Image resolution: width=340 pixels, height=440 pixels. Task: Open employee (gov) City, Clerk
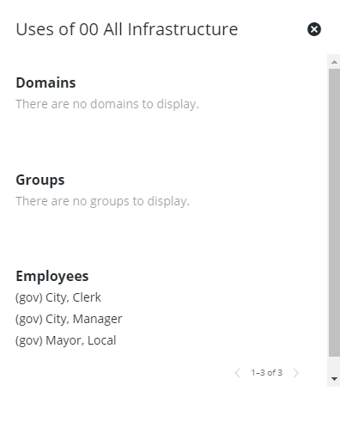(58, 297)
